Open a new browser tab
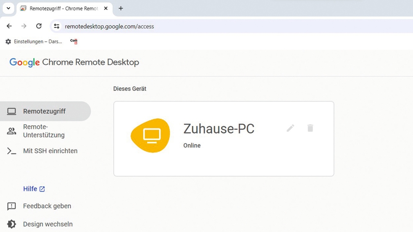413x232 pixels. click(121, 9)
